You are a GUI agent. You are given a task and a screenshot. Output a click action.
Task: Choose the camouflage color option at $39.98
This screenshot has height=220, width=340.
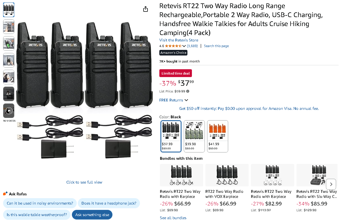click(194, 136)
